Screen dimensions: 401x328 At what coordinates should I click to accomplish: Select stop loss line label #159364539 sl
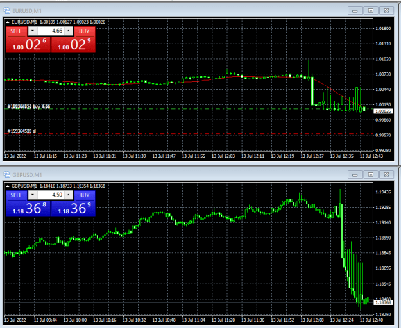[22, 131]
